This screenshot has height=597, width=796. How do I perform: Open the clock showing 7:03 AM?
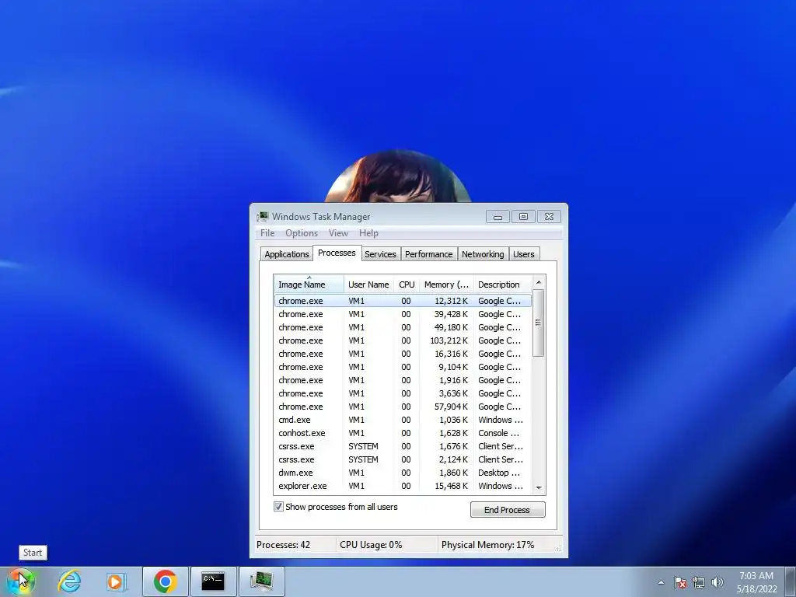[x=756, y=581]
